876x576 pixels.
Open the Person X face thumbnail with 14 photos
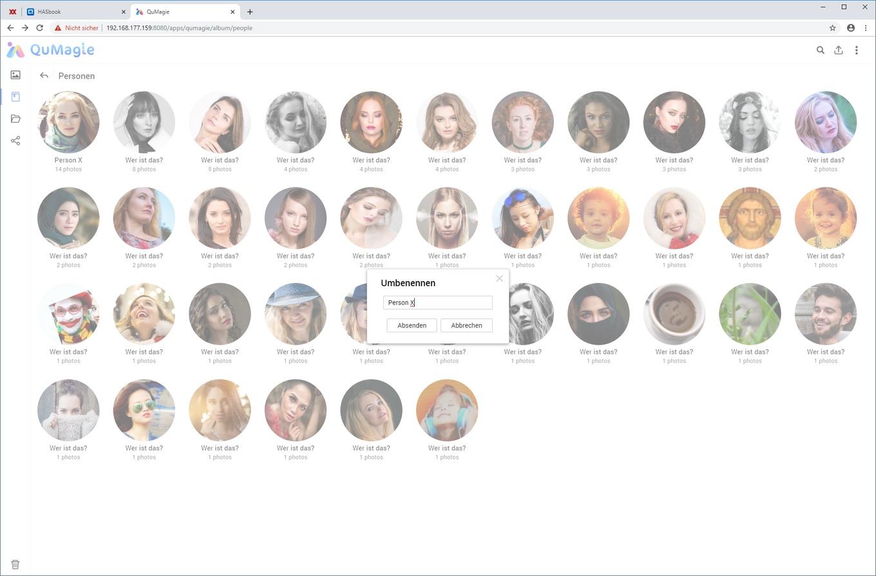tap(68, 122)
